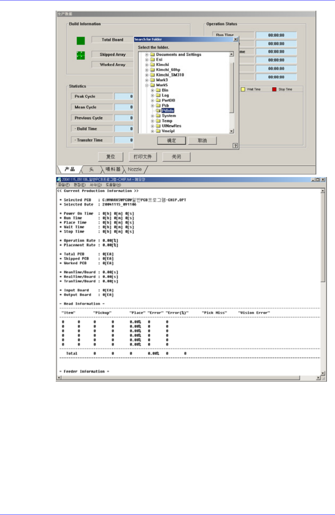Click the green Total Board indicator icon

[x=81, y=41]
